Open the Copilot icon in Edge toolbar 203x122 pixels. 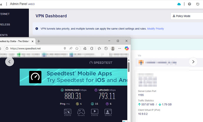pos(127,48)
